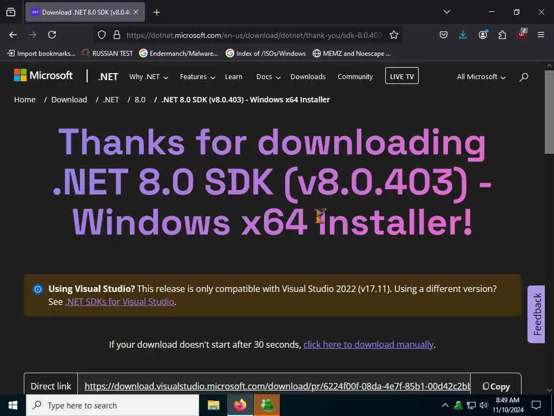The image size is (554, 416).
Task: View site security lock information
Action: click(x=117, y=35)
